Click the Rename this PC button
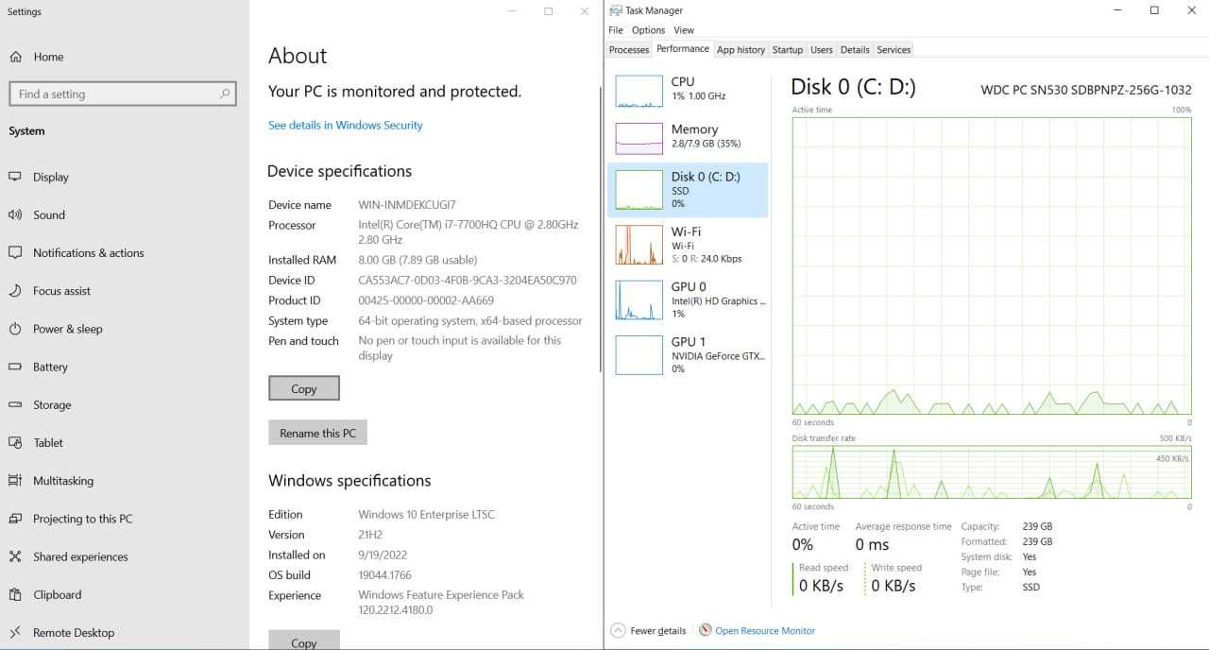The image size is (1209, 650). coord(317,433)
